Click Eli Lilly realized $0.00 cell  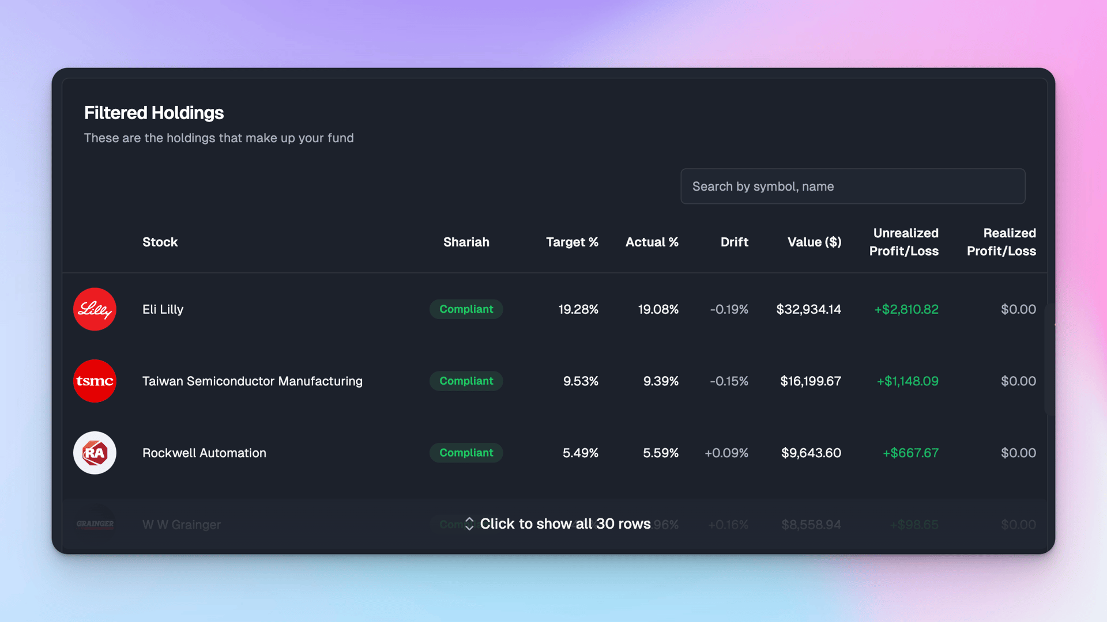click(x=1018, y=309)
